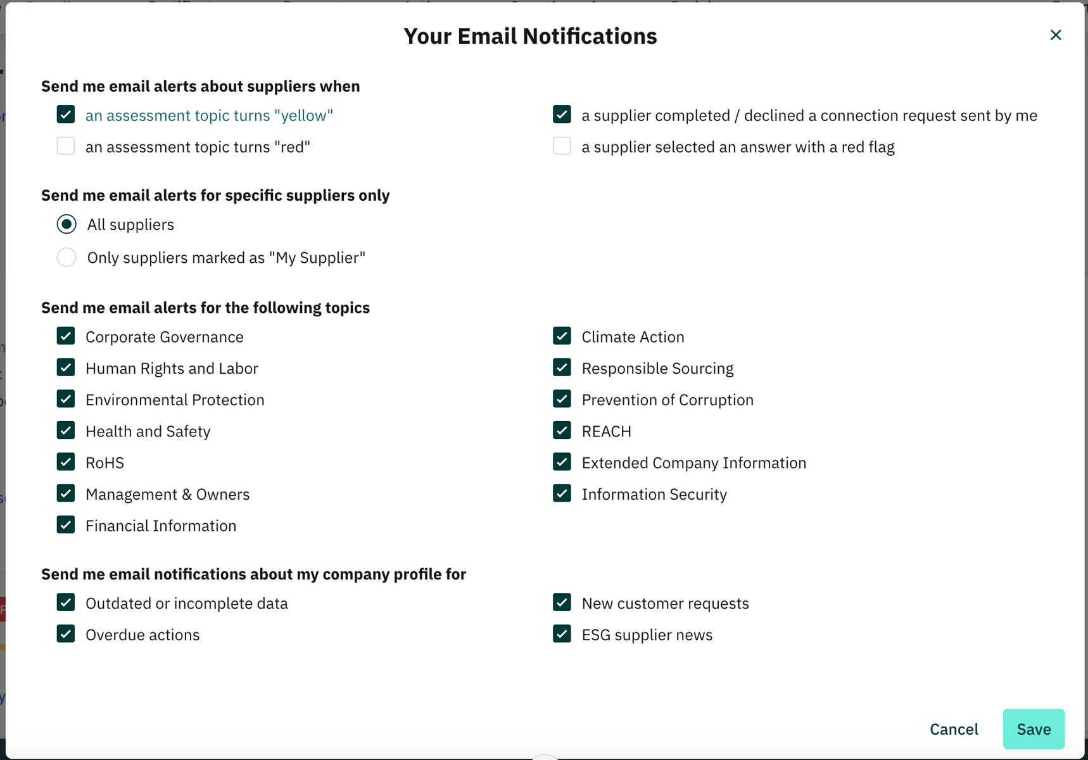Image resolution: width=1088 pixels, height=760 pixels.
Task: Select Only suppliers marked as My Supplier
Action: tap(66, 257)
